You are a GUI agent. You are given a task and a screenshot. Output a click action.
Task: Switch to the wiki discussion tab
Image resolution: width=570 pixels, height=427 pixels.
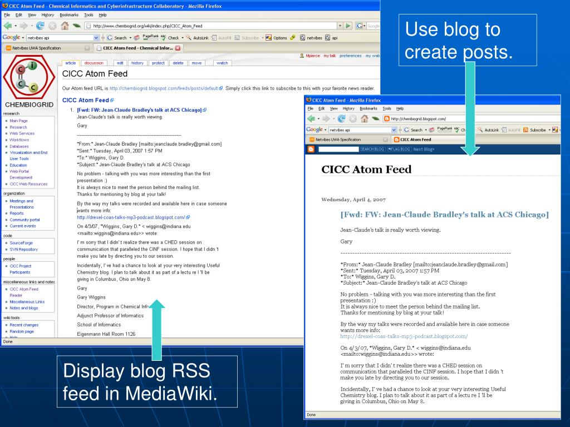(x=94, y=63)
